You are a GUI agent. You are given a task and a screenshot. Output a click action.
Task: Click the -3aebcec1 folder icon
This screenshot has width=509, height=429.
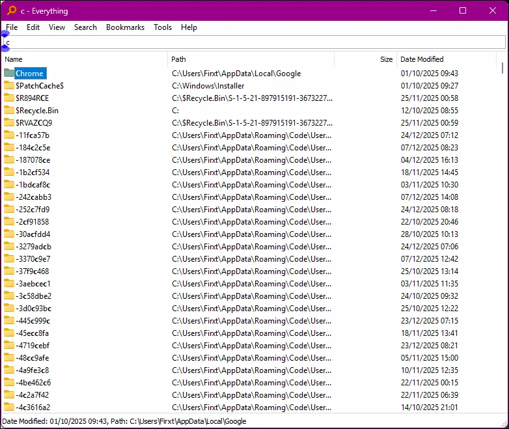(x=9, y=283)
